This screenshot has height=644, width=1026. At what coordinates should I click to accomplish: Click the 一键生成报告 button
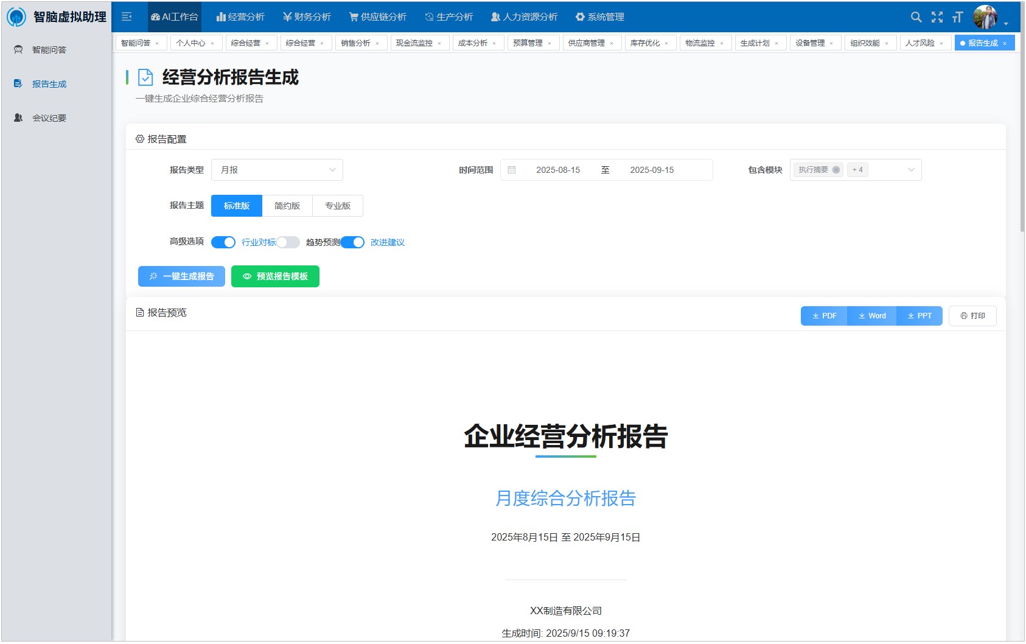[181, 276]
